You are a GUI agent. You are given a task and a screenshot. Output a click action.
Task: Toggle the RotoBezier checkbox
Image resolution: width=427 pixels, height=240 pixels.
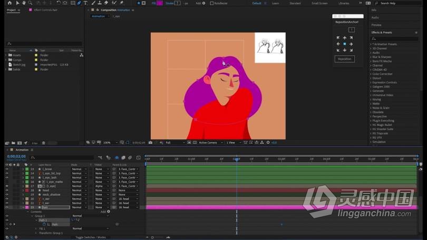212,3
